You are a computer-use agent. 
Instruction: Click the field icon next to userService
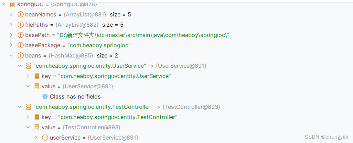tap(45, 138)
